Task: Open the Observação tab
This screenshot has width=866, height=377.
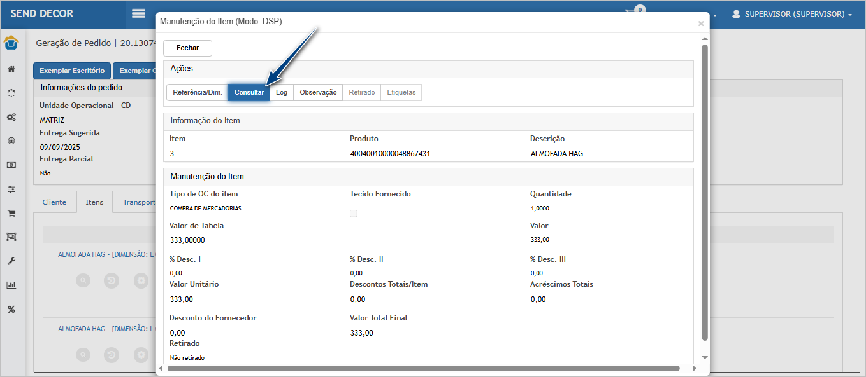Action: [x=318, y=93]
